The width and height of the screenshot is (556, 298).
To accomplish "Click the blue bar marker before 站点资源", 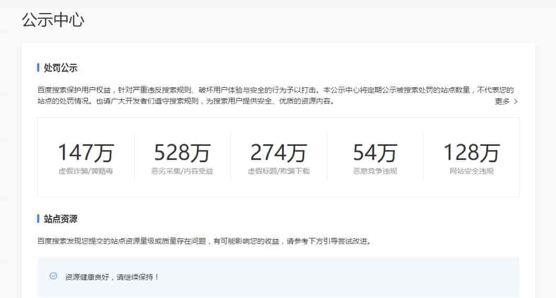I will [38, 219].
